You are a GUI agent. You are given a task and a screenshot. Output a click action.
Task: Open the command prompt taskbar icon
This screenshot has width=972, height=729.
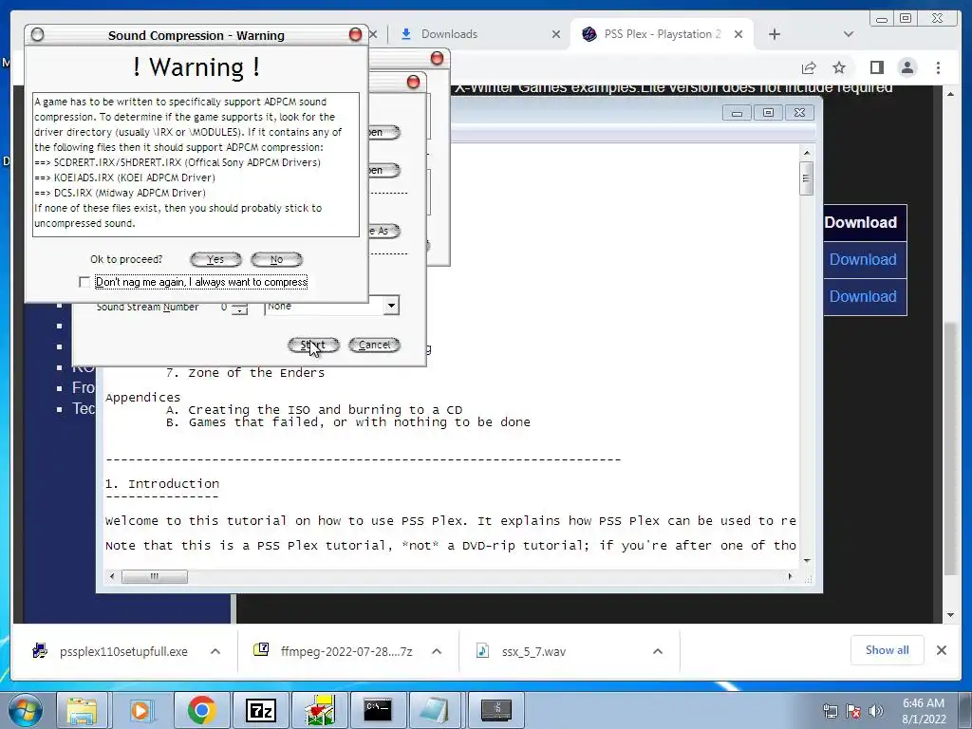378,710
